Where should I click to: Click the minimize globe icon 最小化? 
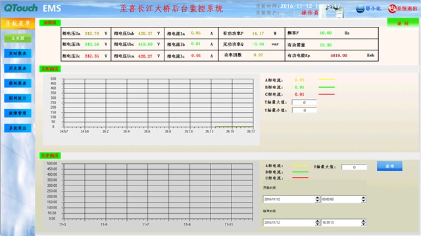360,9
